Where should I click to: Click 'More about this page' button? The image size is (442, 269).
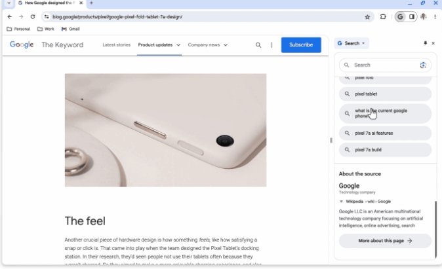click(x=385, y=241)
